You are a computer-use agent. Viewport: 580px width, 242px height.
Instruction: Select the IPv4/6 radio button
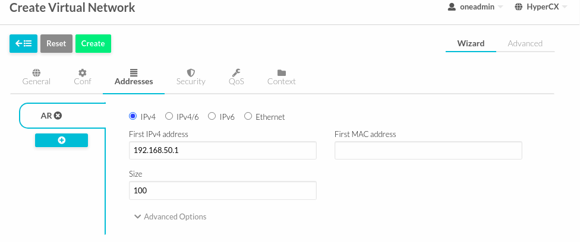click(x=169, y=116)
